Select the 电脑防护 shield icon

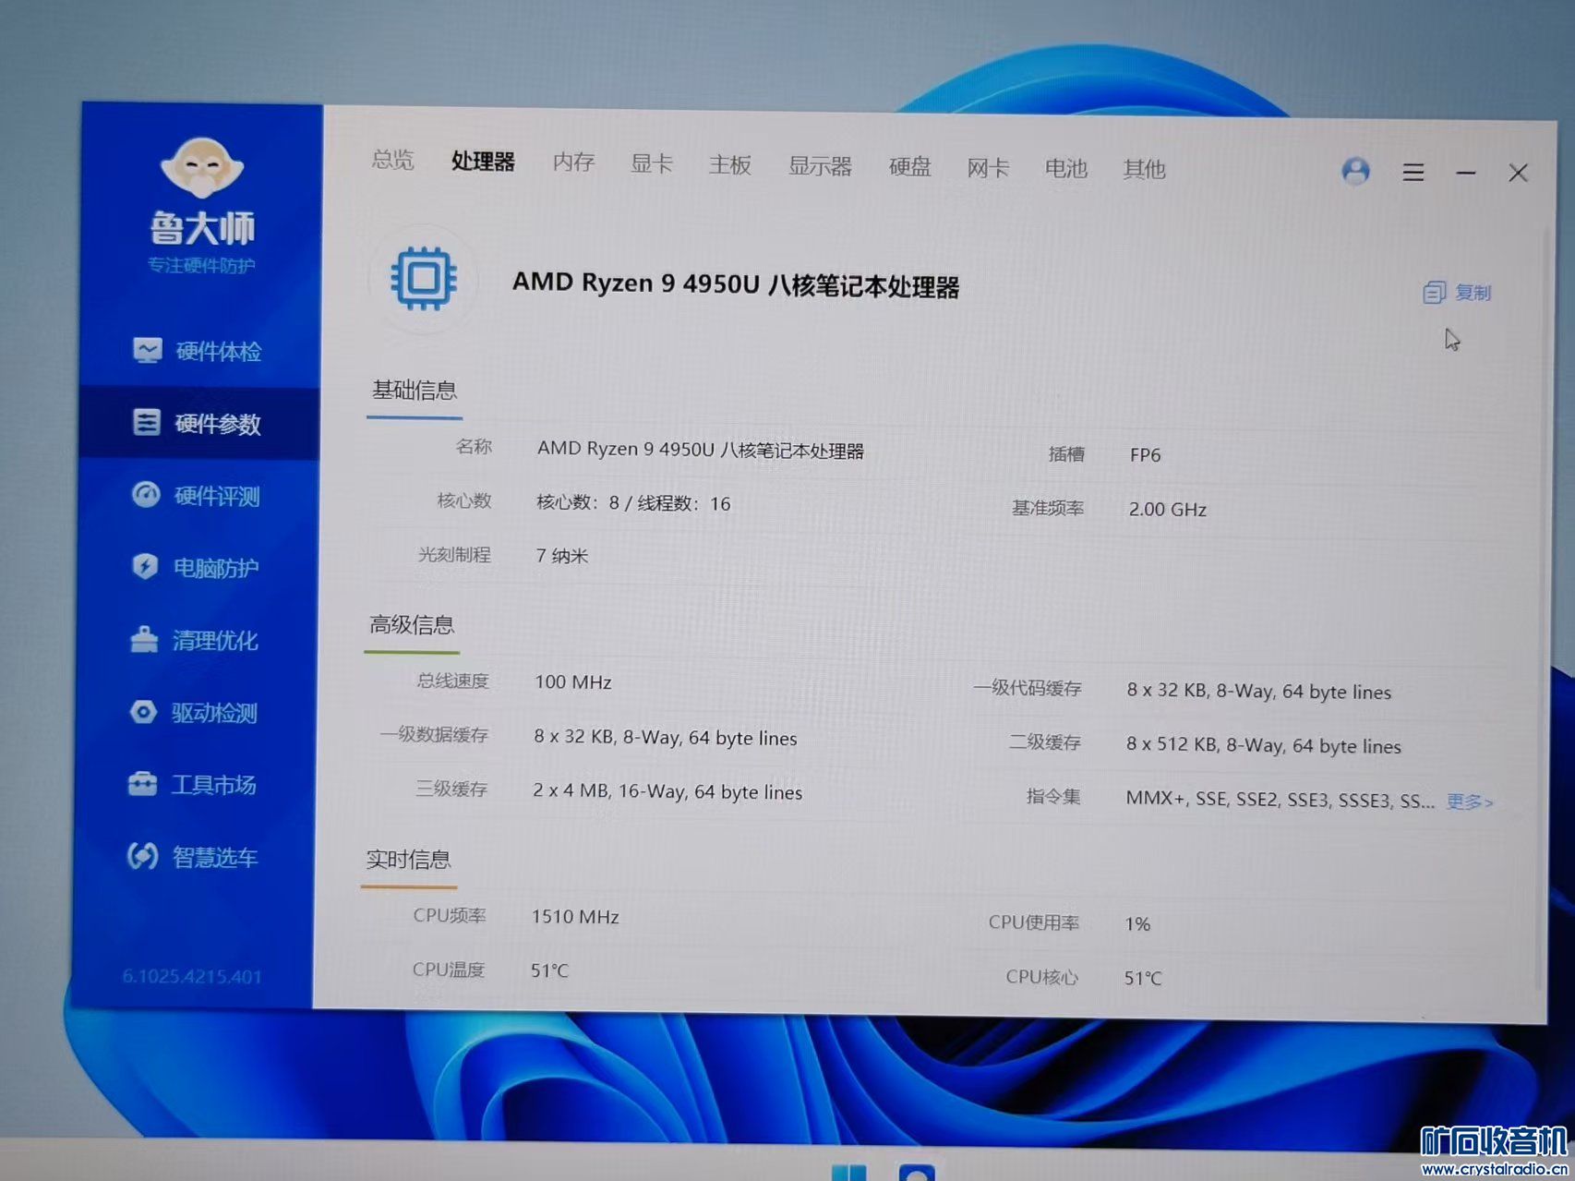tap(145, 566)
